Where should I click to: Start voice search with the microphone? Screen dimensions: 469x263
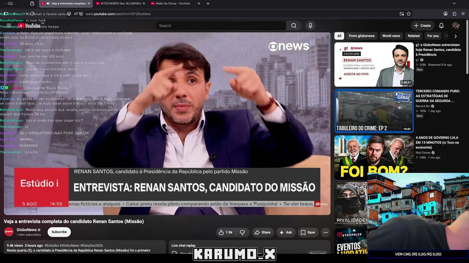click(310, 26)
